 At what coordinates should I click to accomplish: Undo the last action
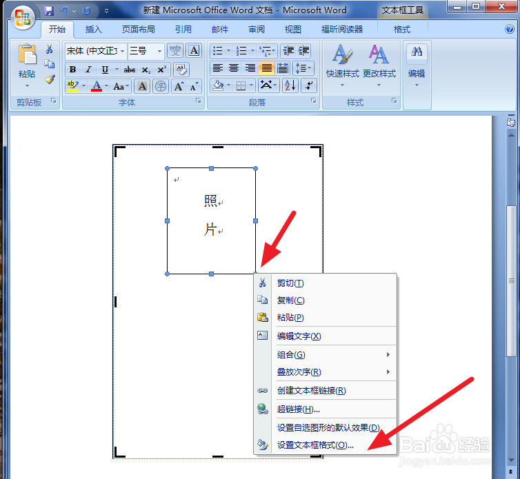63,11
